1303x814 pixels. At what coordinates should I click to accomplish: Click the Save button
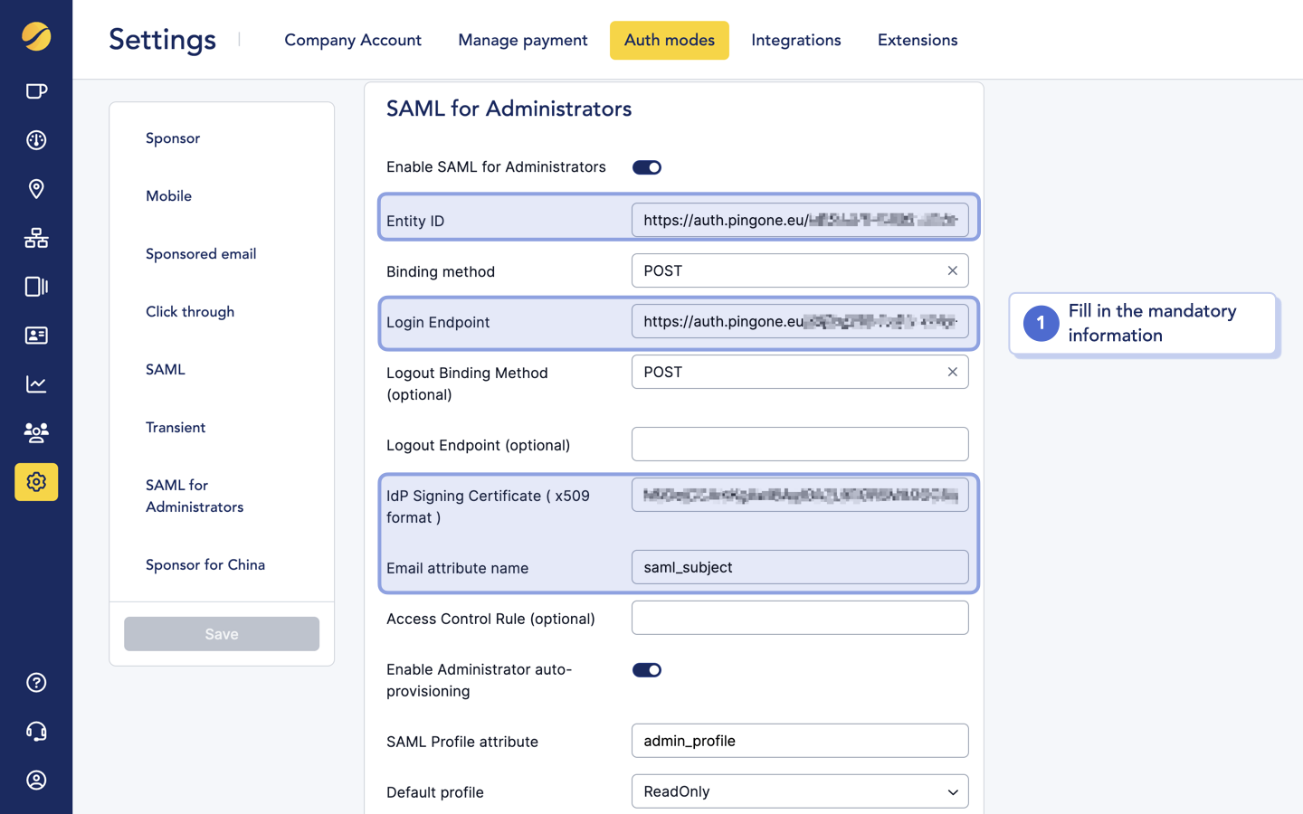point(221,633)
